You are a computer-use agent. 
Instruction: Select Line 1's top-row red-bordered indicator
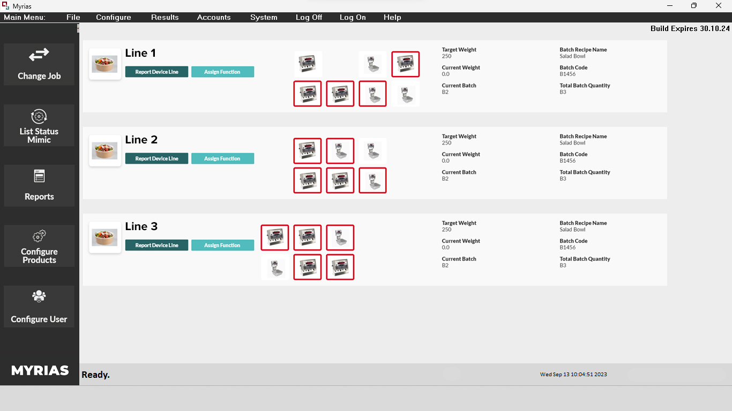pyautogui.click(x=405, y=65)
